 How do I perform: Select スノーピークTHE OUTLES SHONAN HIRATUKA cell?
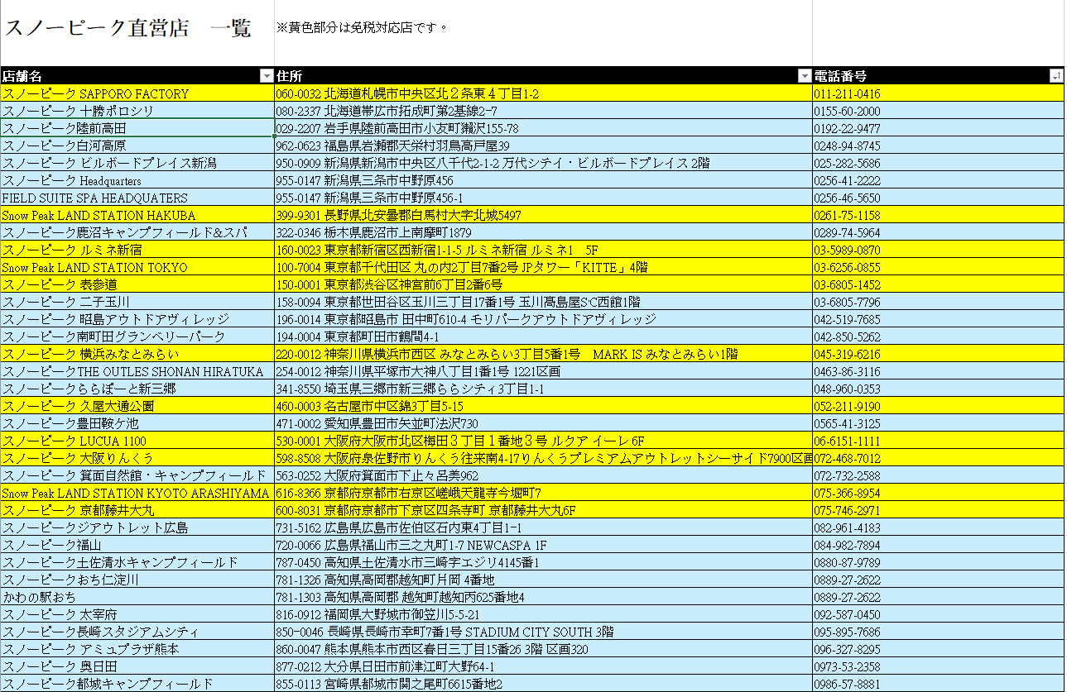[137, 372]
